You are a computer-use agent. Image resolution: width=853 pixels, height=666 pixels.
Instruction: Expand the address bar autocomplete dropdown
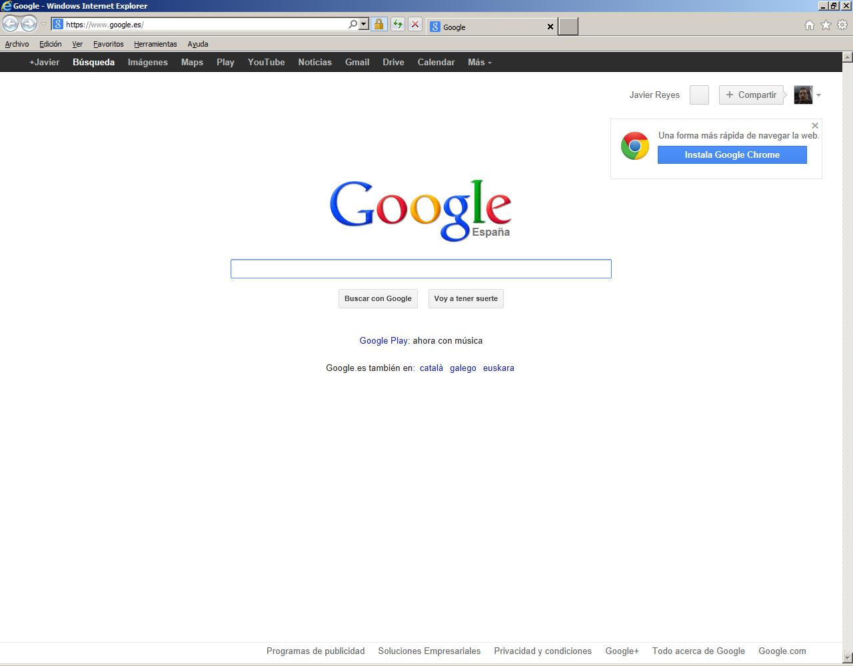point(364,25)
